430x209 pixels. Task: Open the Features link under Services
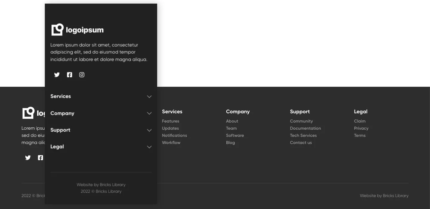tap(171, 121)
